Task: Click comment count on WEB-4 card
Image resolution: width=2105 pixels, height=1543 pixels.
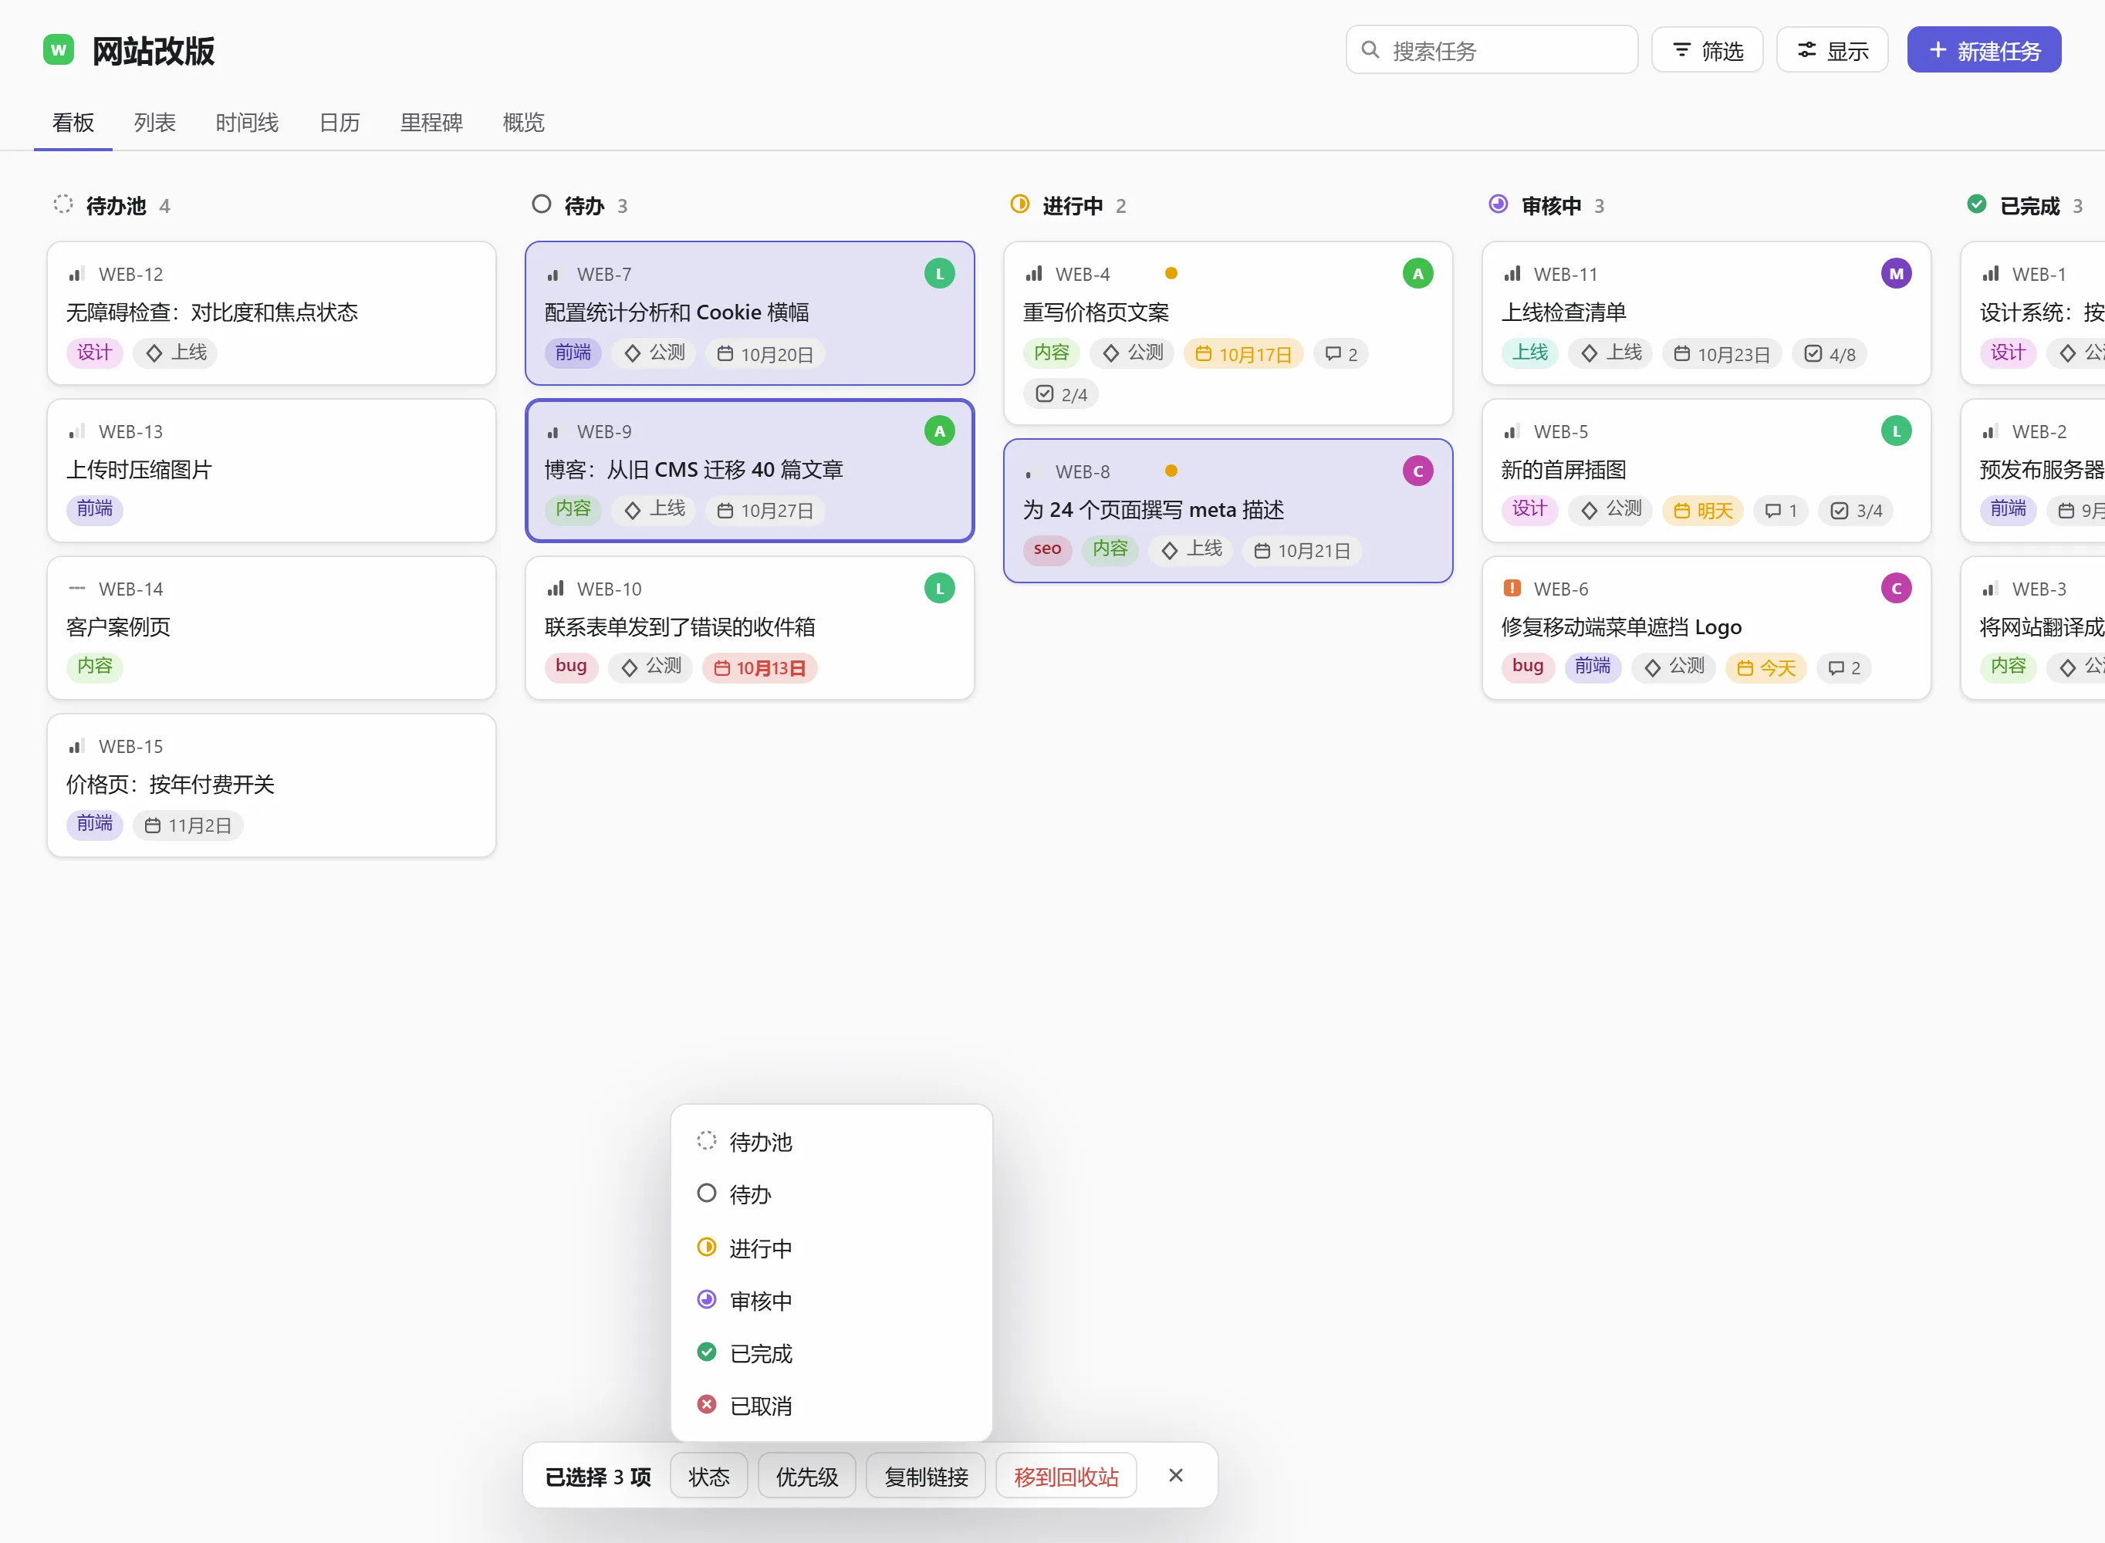Action: coord(1340,354)
